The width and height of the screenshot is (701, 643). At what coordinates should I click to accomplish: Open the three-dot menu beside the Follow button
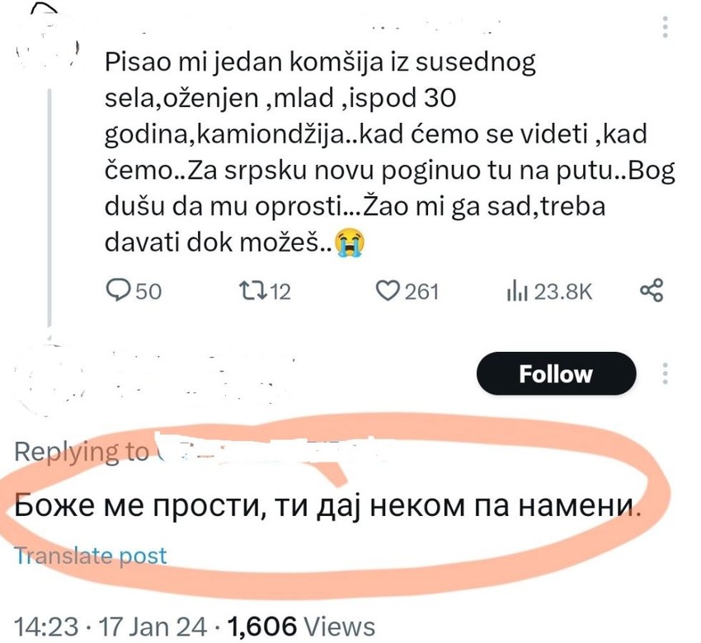coord(664,373)
